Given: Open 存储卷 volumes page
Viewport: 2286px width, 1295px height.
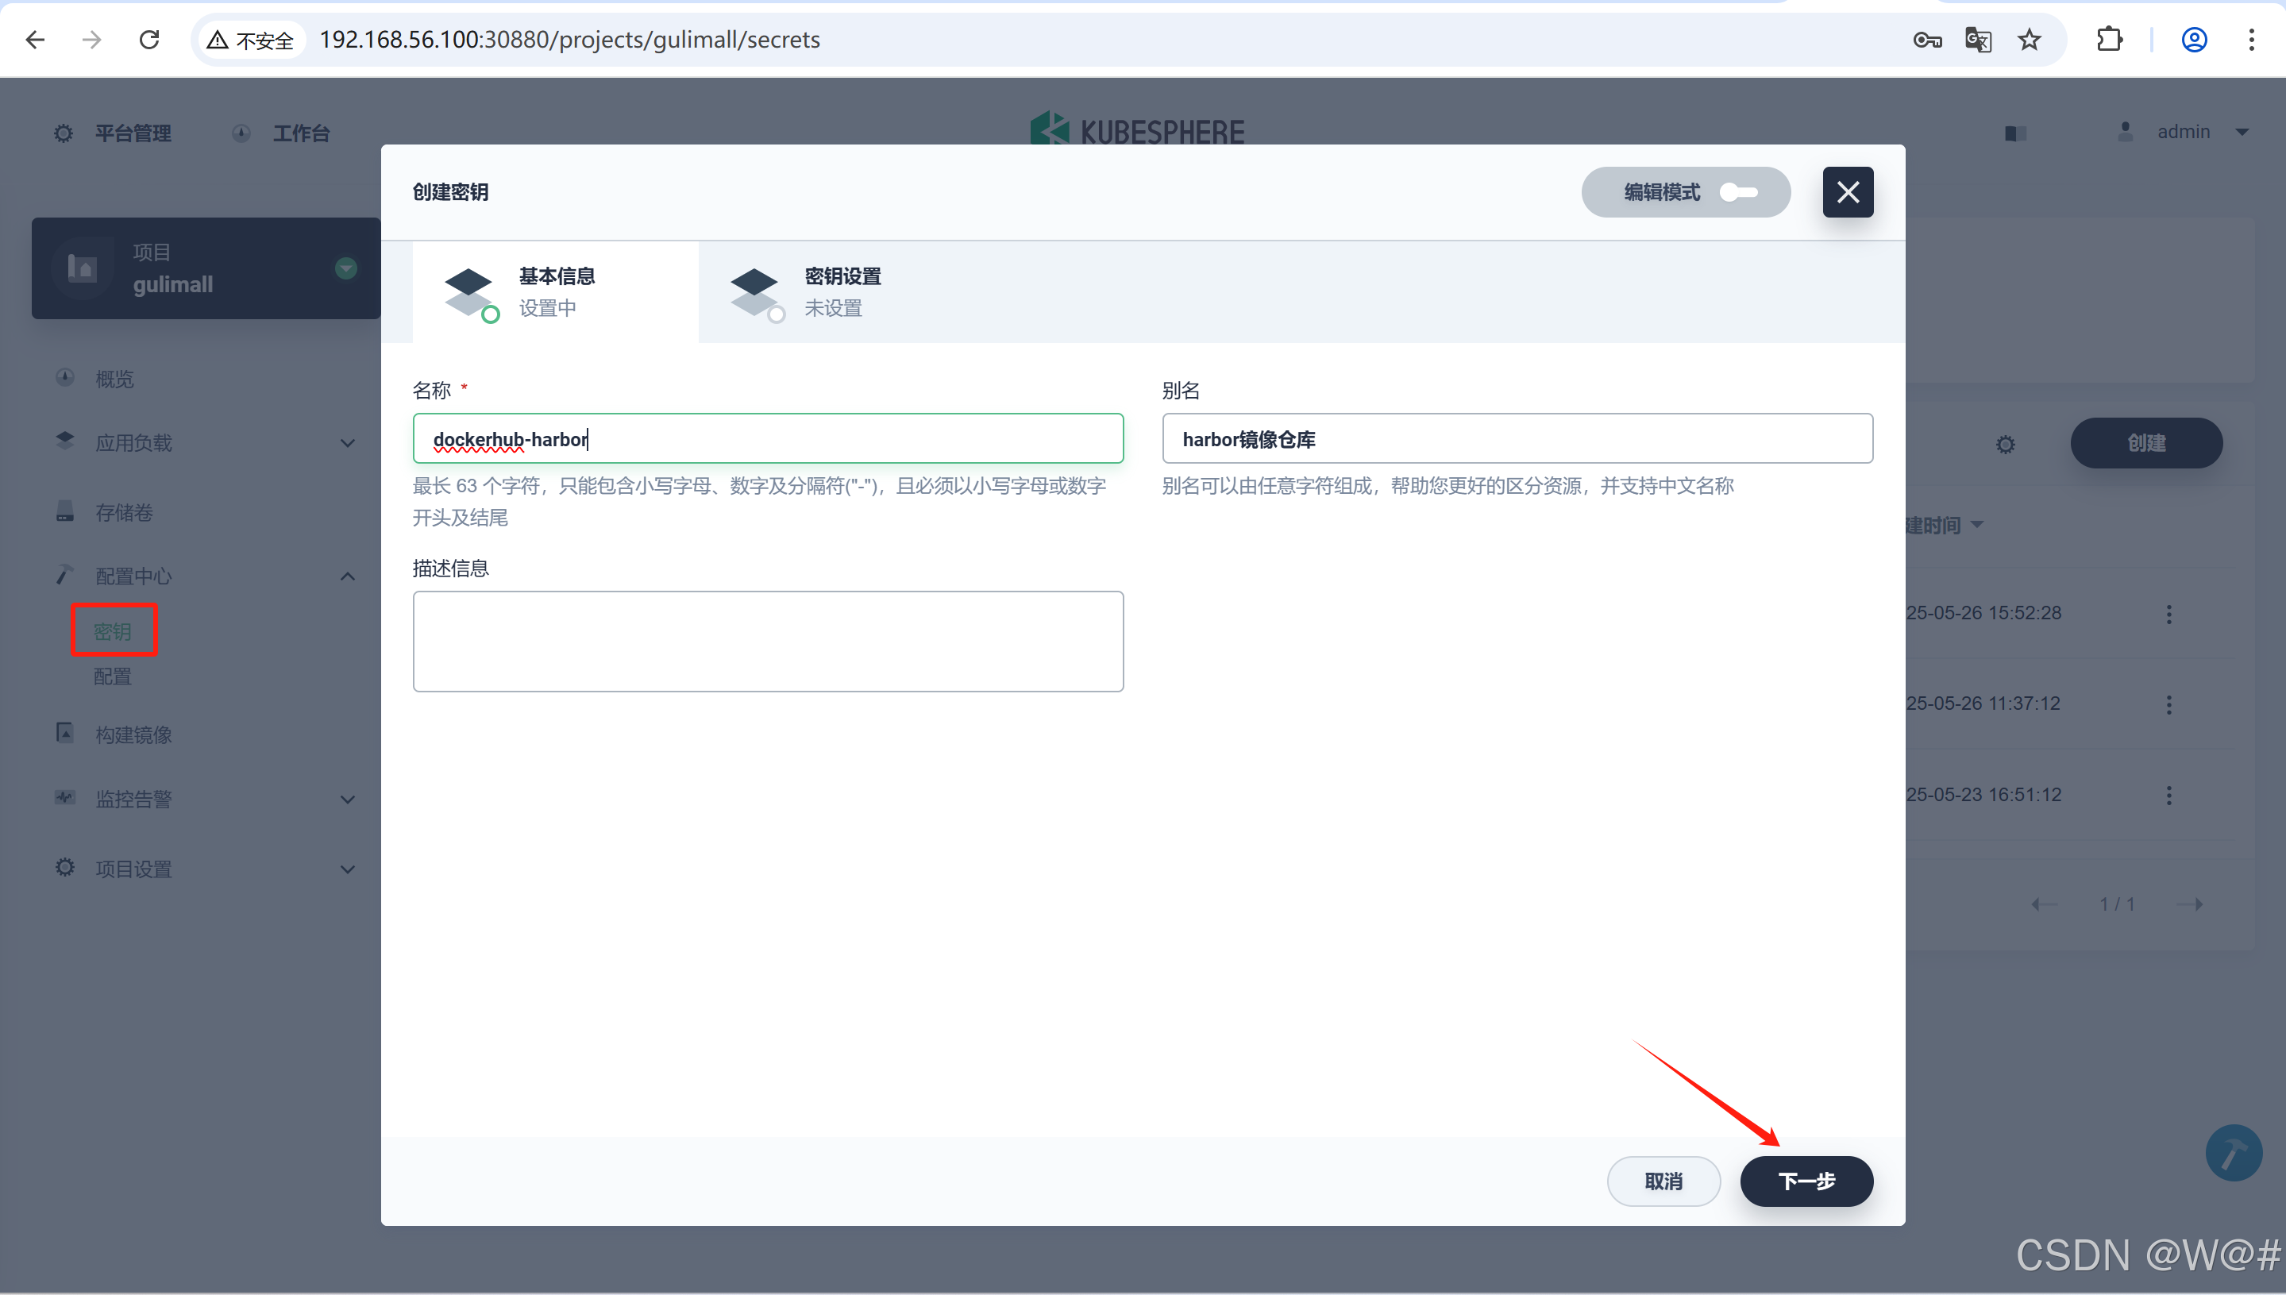Looking at the screenshot, I should coord(124,512).
